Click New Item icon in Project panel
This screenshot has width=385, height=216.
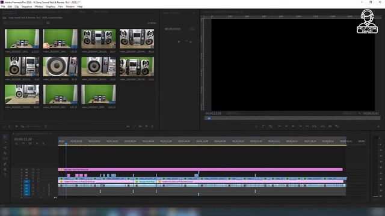(146, 127)
